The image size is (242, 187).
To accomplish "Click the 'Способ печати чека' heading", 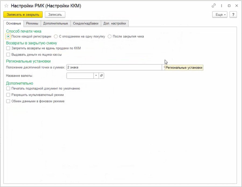I will coord(24,31).
